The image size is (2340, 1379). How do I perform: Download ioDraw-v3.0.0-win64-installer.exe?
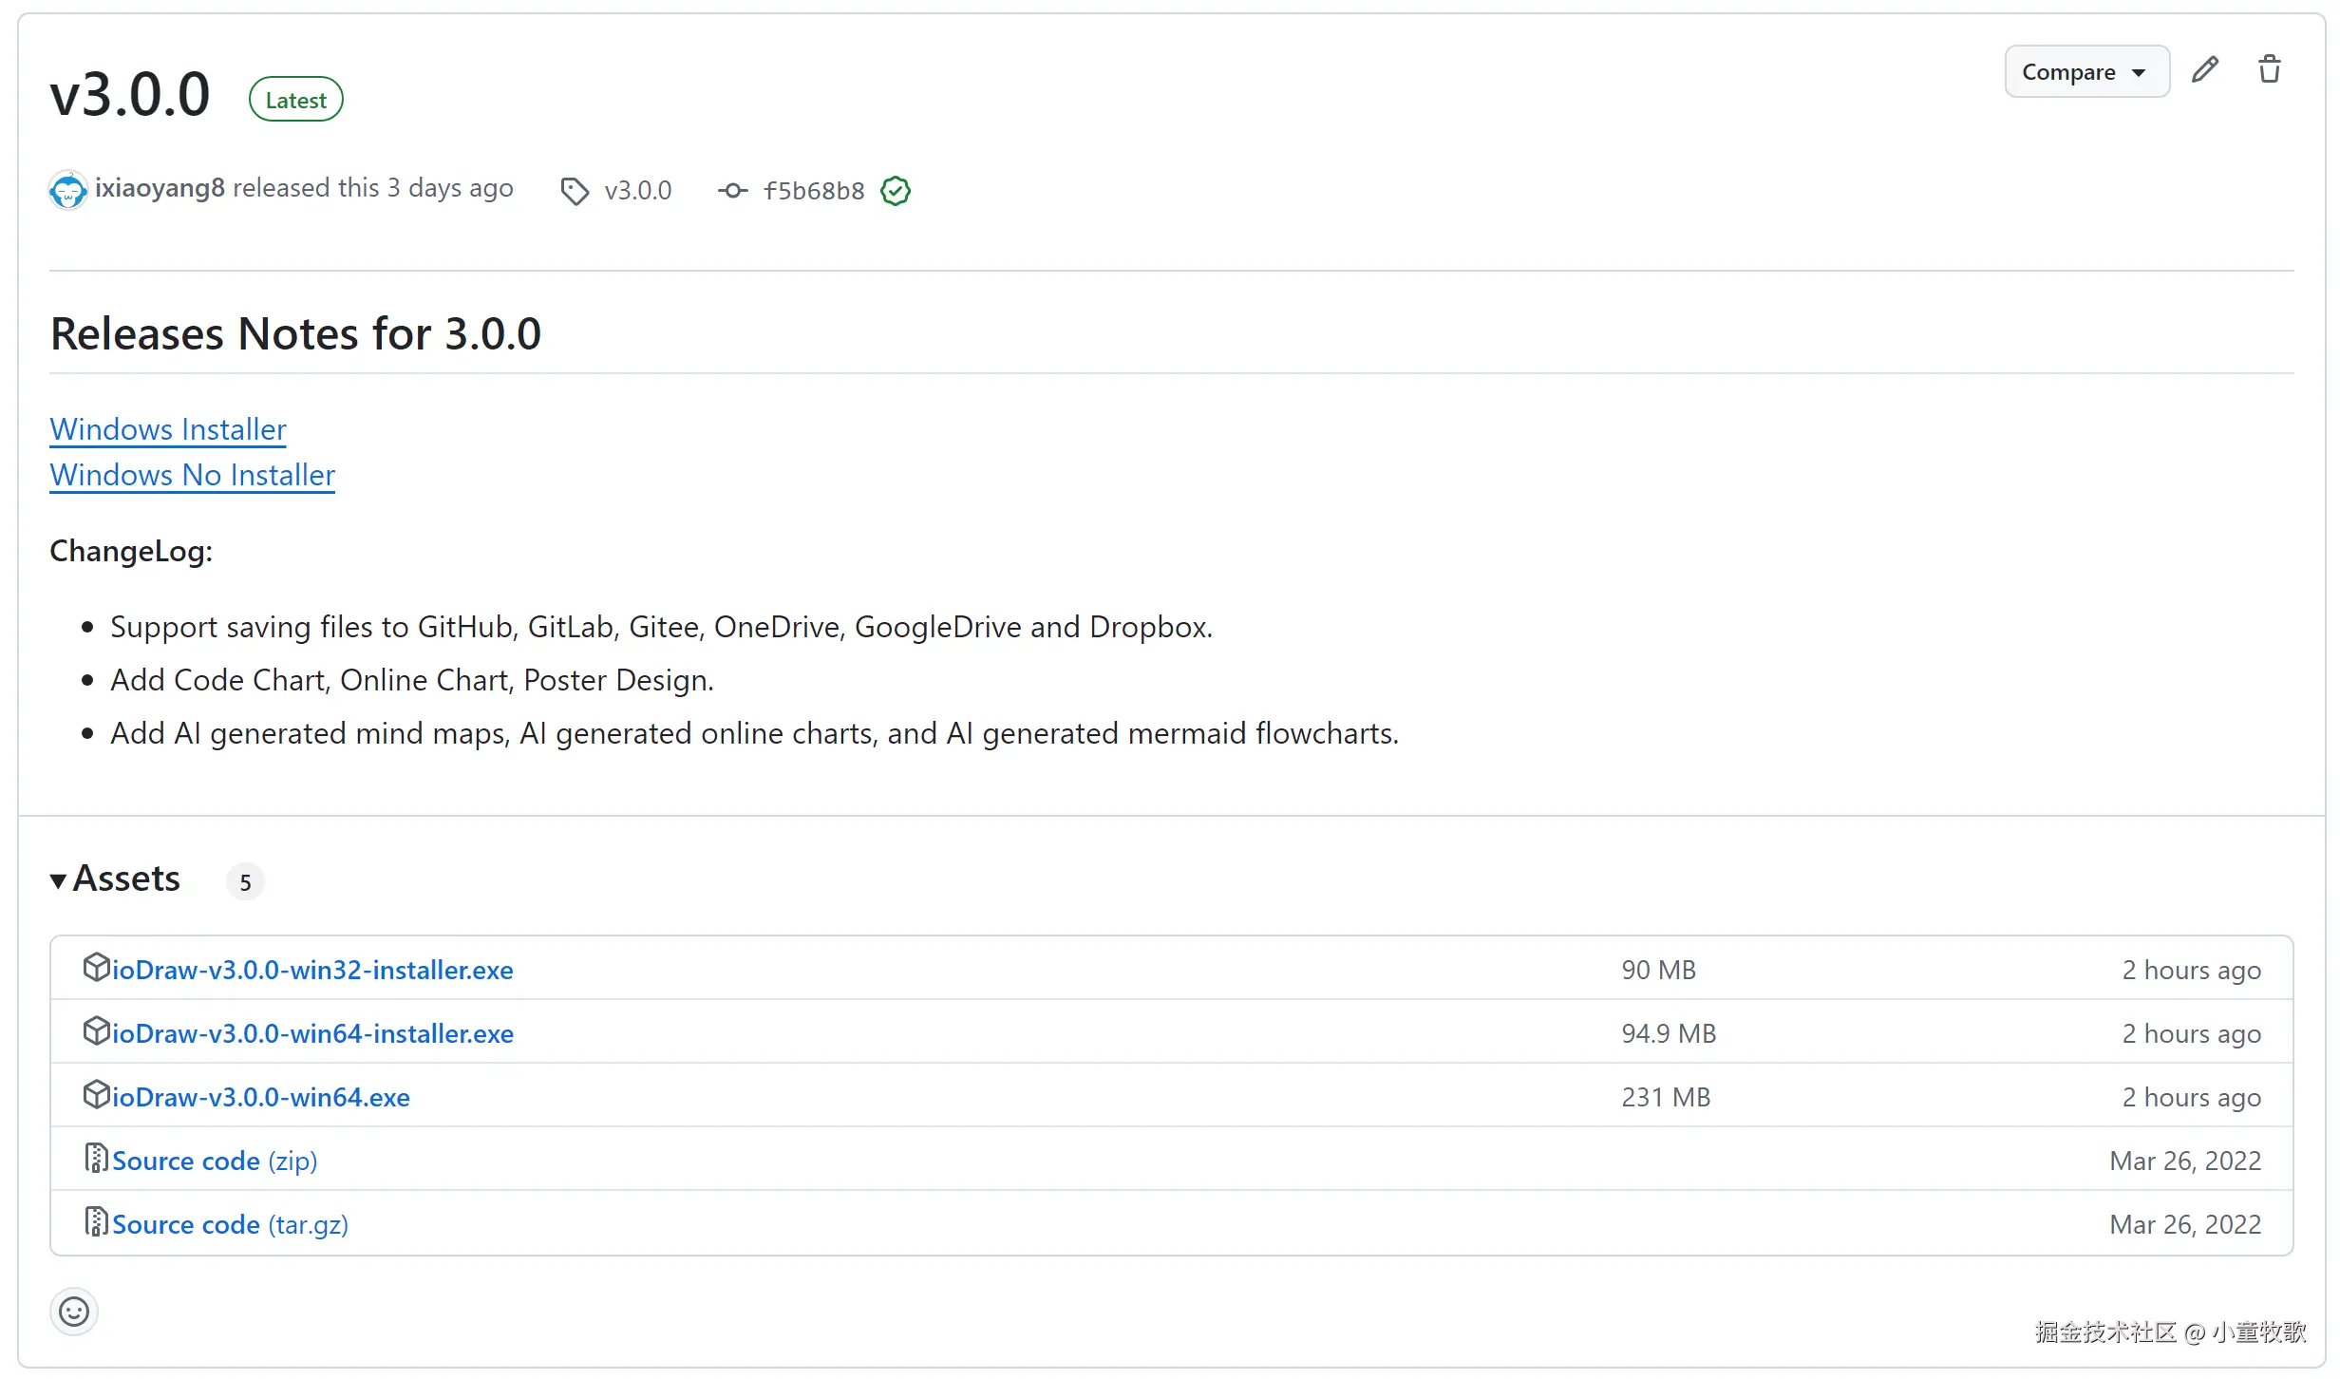coord(312,1033)
